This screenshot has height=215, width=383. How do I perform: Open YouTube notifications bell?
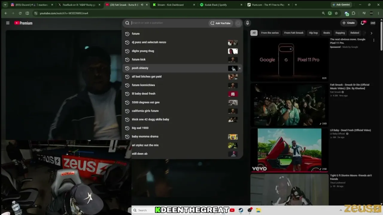tap(363, 23)
